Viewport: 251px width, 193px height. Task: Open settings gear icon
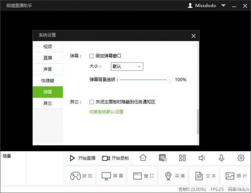tap(241, 158)
